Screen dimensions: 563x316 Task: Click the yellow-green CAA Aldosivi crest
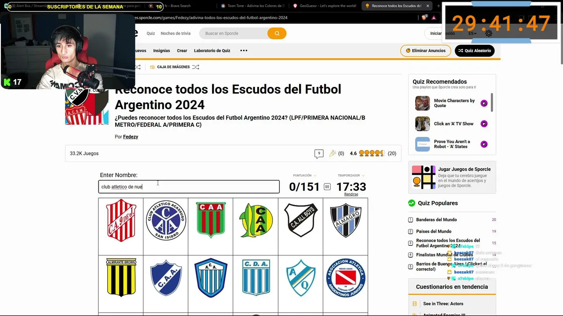click(x=256, y=220)
